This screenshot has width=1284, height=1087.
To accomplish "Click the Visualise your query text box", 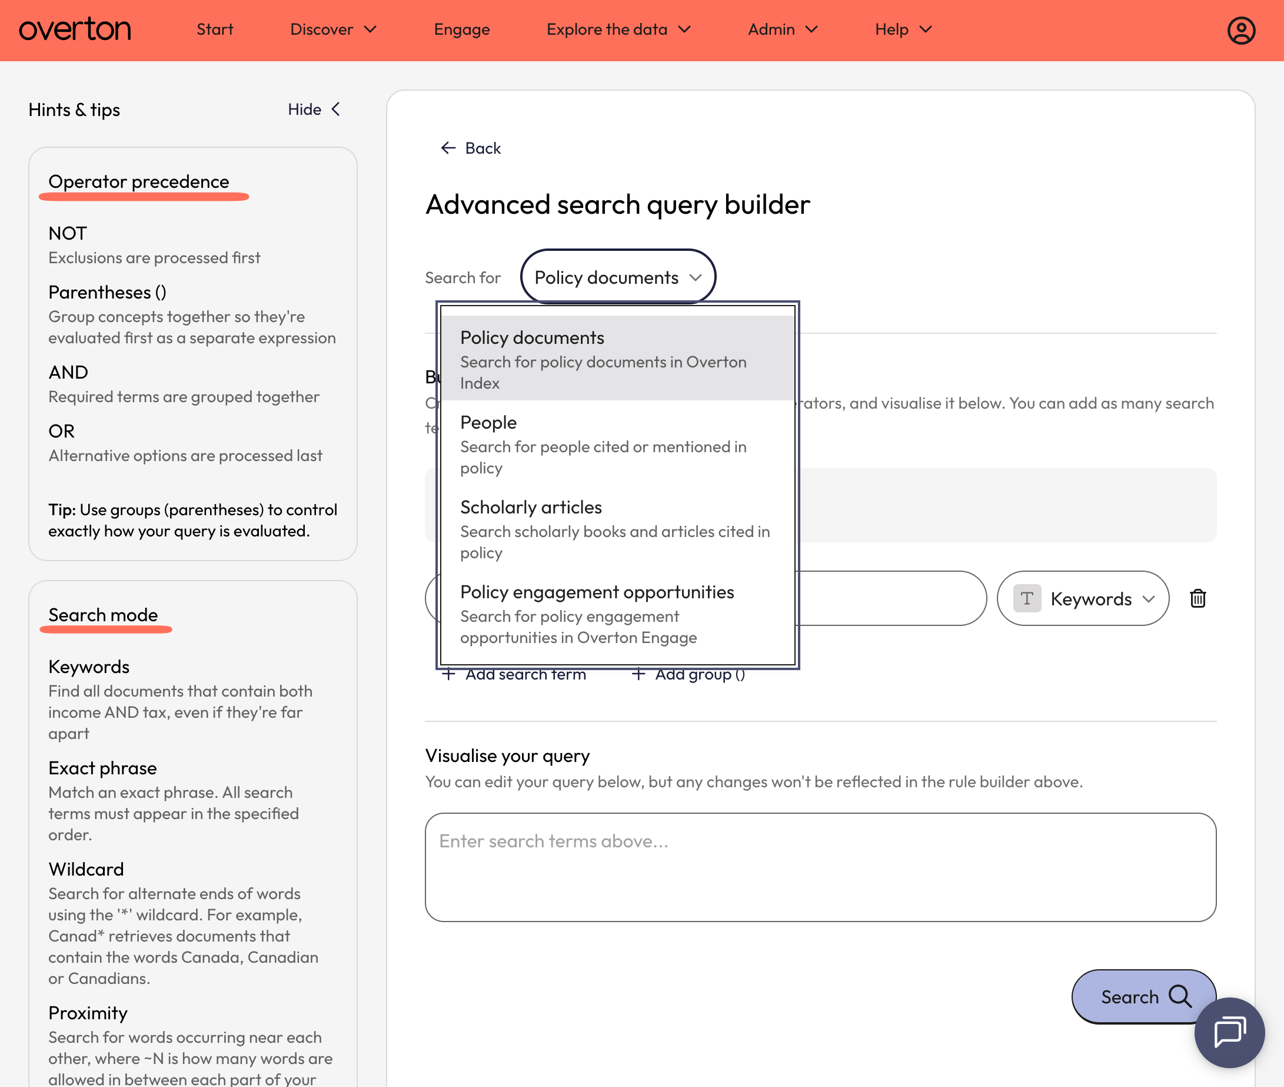I will click(820, 867).
